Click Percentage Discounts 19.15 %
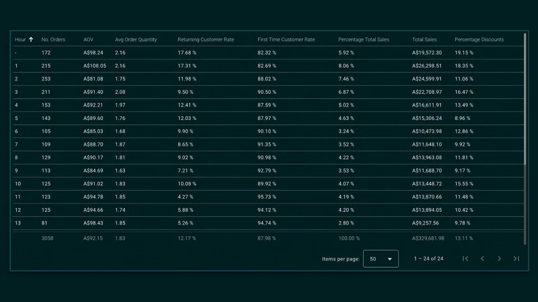 coord(464,53)
